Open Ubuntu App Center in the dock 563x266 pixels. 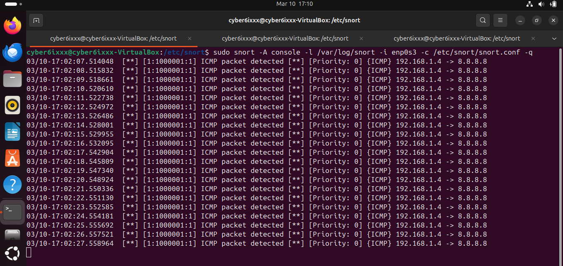click(x=12, y=158)
